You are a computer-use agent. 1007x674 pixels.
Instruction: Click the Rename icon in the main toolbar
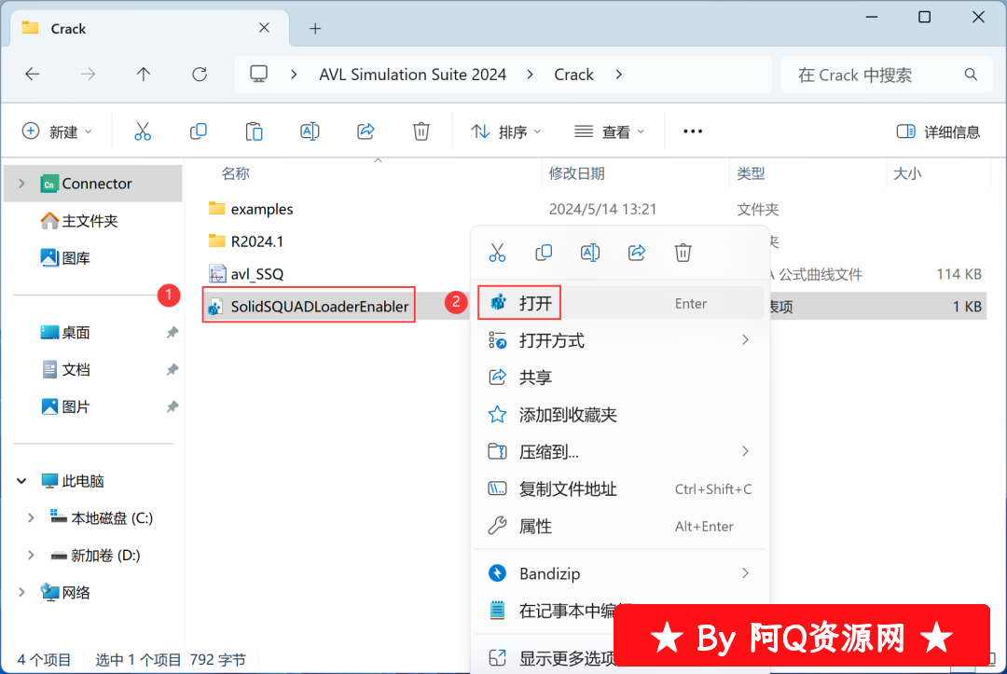[x=310, y=131]
